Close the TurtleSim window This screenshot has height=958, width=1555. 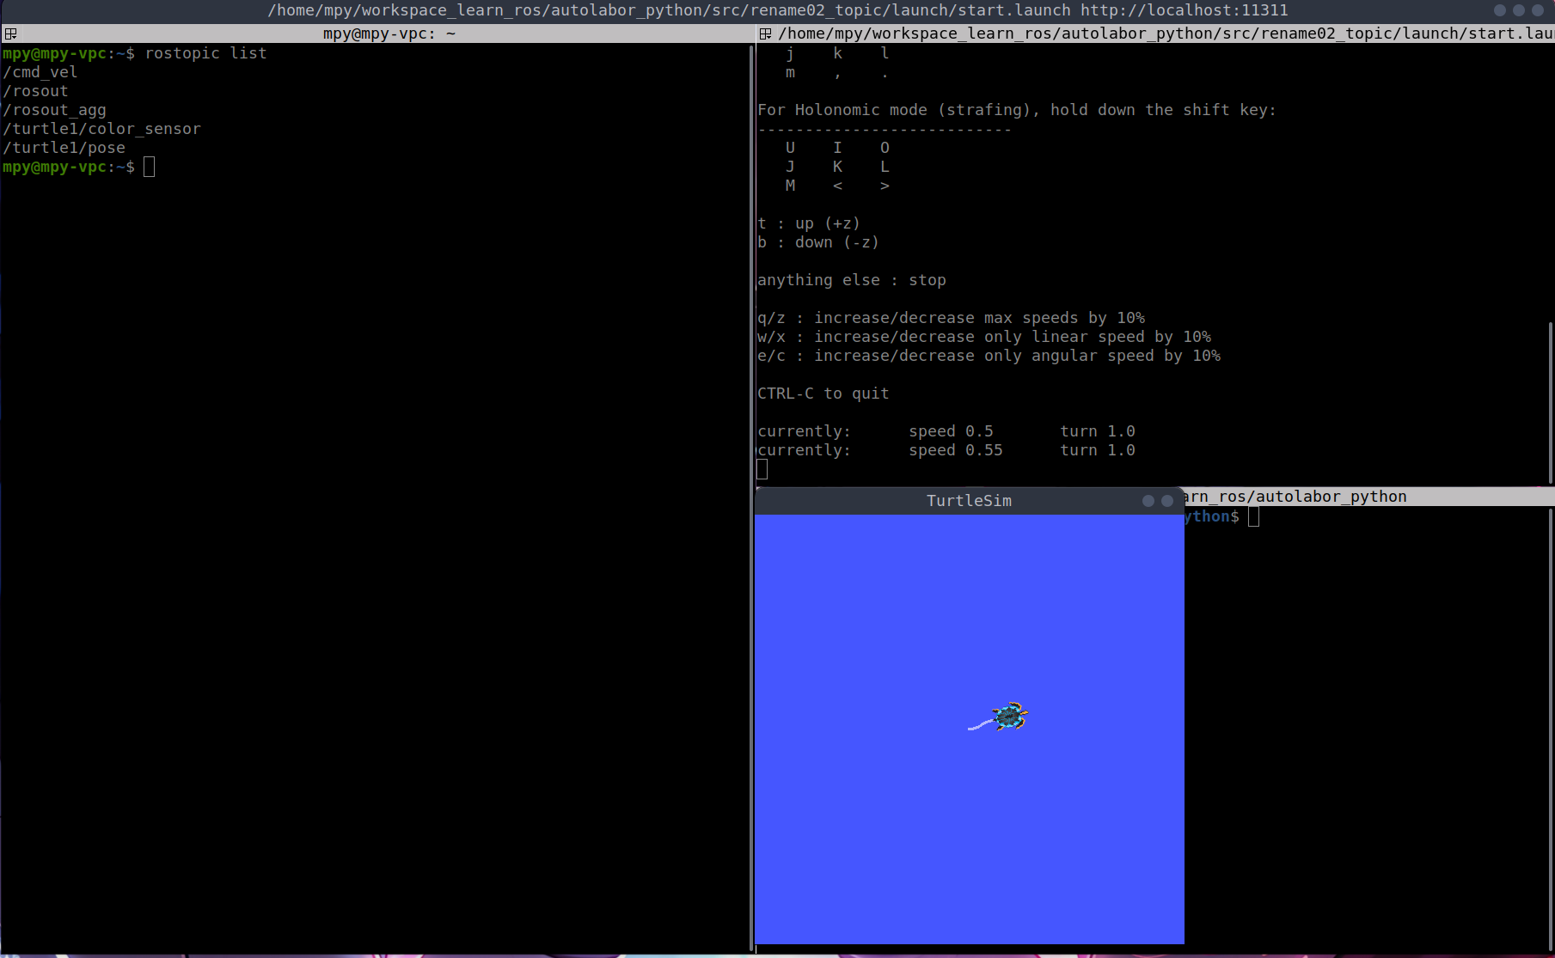1167,501
